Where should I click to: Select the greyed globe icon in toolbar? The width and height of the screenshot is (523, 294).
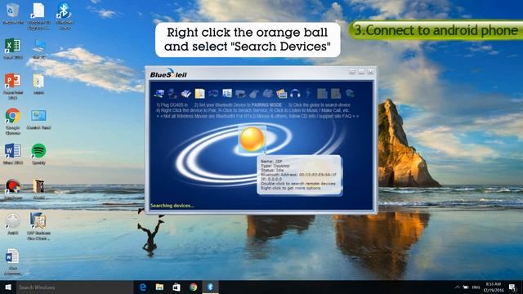350,94
